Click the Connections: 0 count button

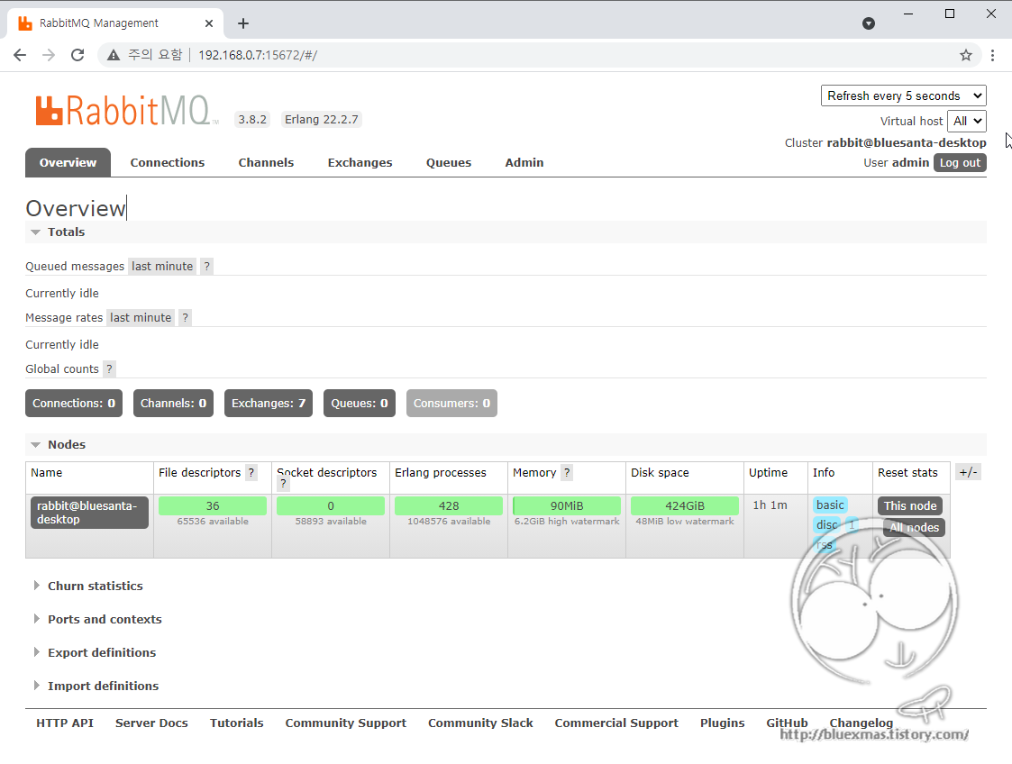coord(74,404)
